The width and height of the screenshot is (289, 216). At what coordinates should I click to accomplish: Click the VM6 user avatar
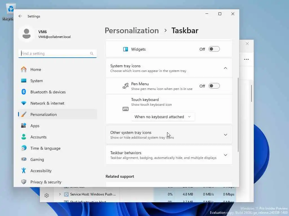27,34
